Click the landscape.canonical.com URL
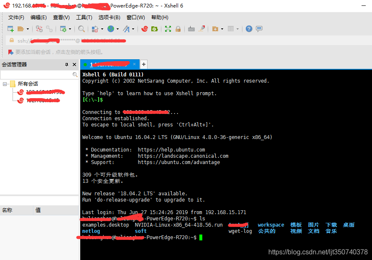This screenshot has height=260, width=372. coord(183,156)
